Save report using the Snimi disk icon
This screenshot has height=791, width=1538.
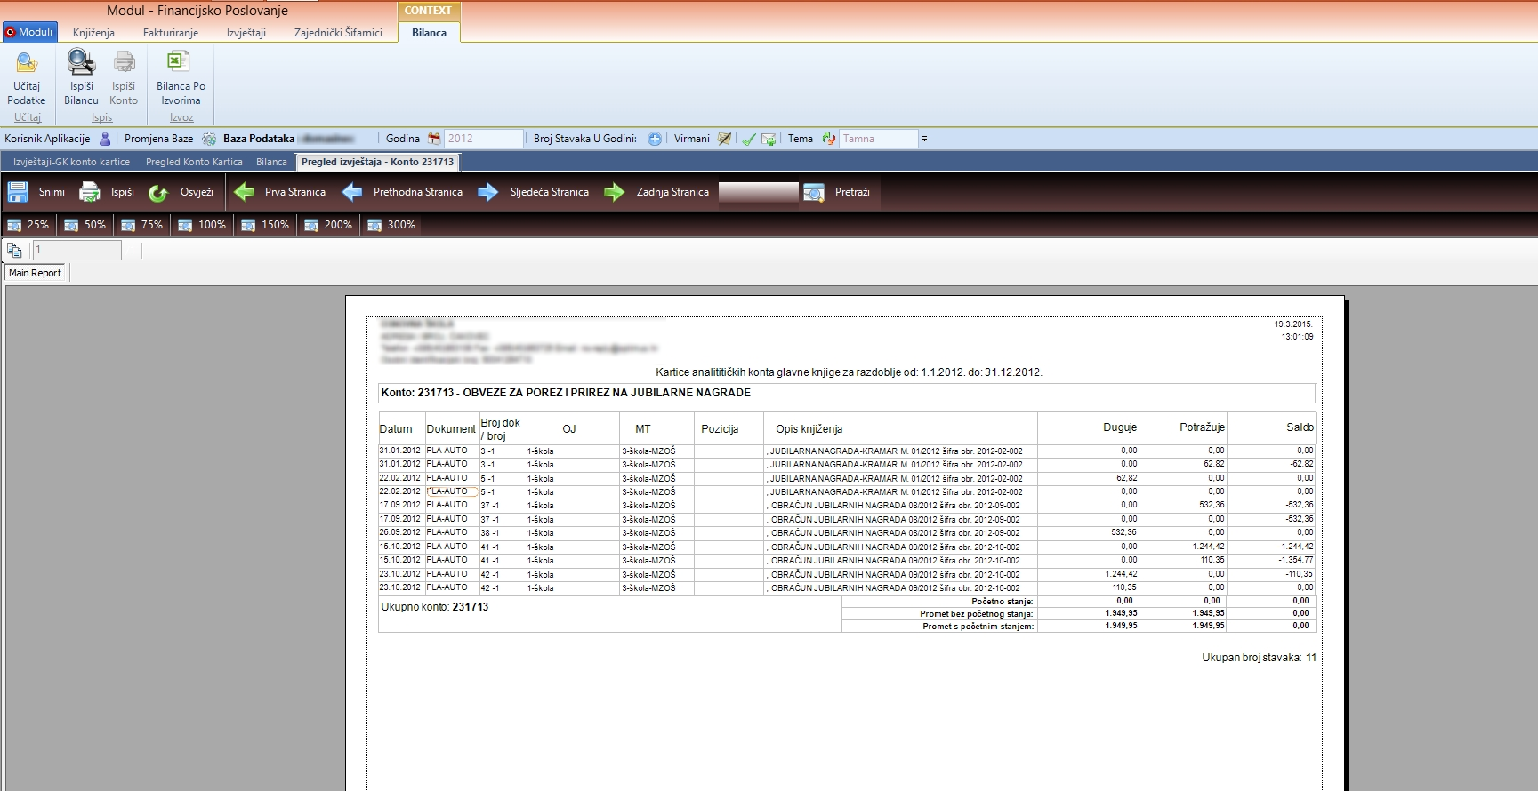click(x=18, y=192)
